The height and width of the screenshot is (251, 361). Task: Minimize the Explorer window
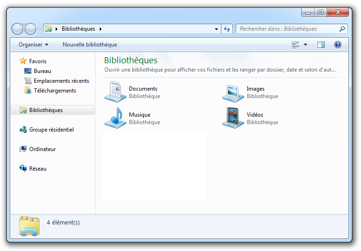(x=308, y=12)
